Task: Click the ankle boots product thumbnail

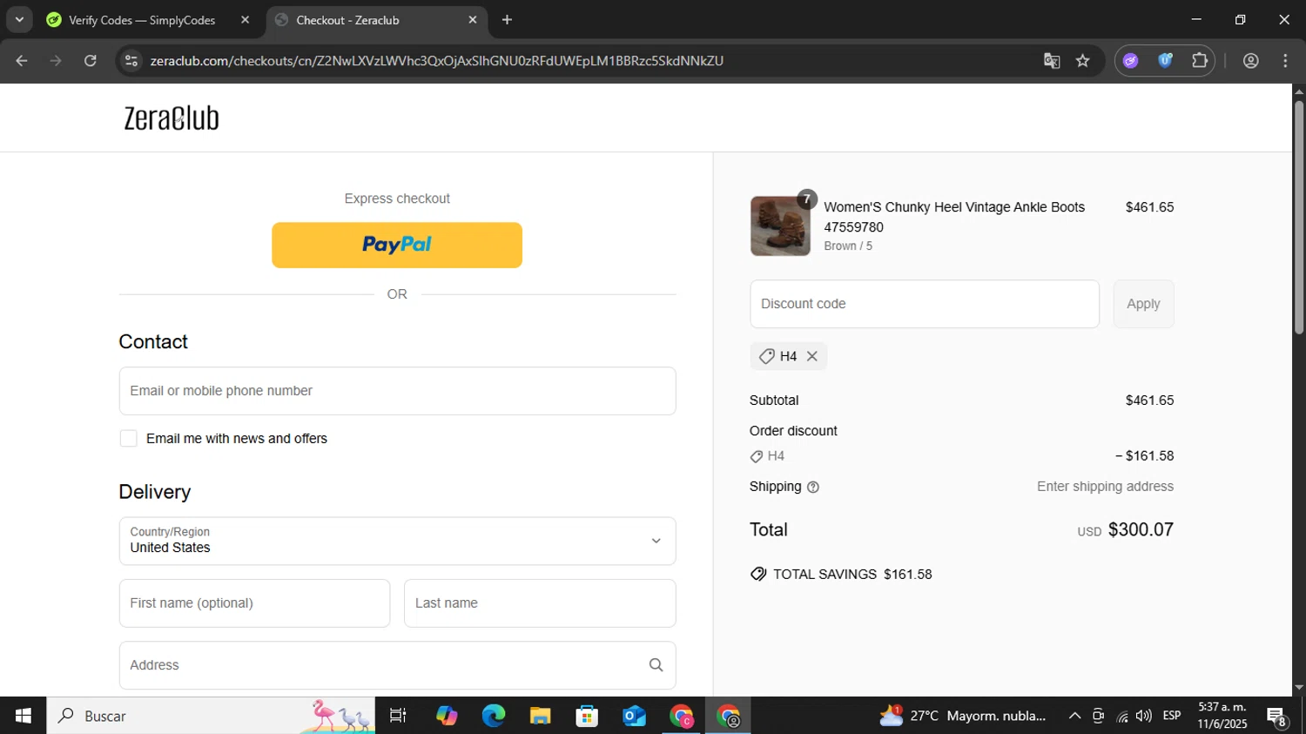Action: click(780, 226)
